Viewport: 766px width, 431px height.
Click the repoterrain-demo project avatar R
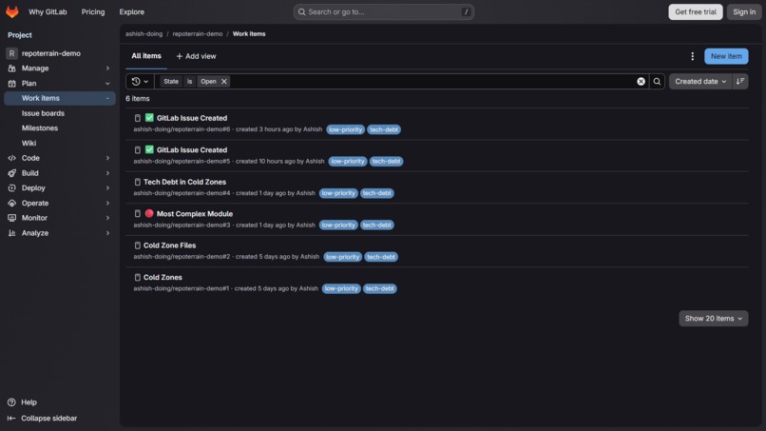pos(11,53)
